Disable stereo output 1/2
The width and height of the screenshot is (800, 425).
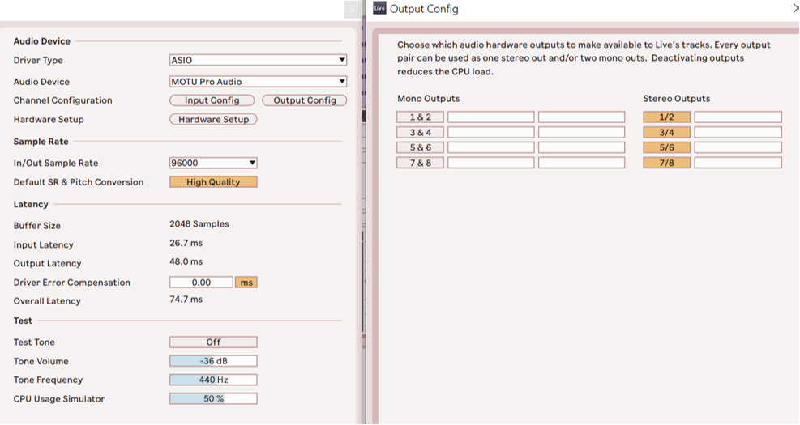point(666,117)
